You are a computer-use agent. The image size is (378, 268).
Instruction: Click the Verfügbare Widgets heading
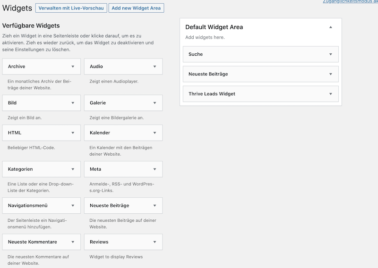pos(31,26)
